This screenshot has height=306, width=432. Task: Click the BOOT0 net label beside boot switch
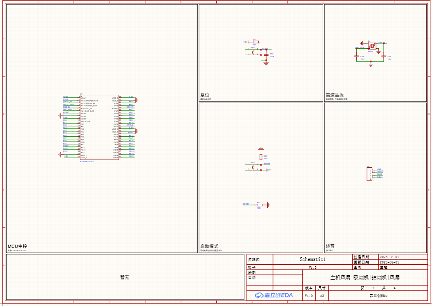click(x=267, y=164)
